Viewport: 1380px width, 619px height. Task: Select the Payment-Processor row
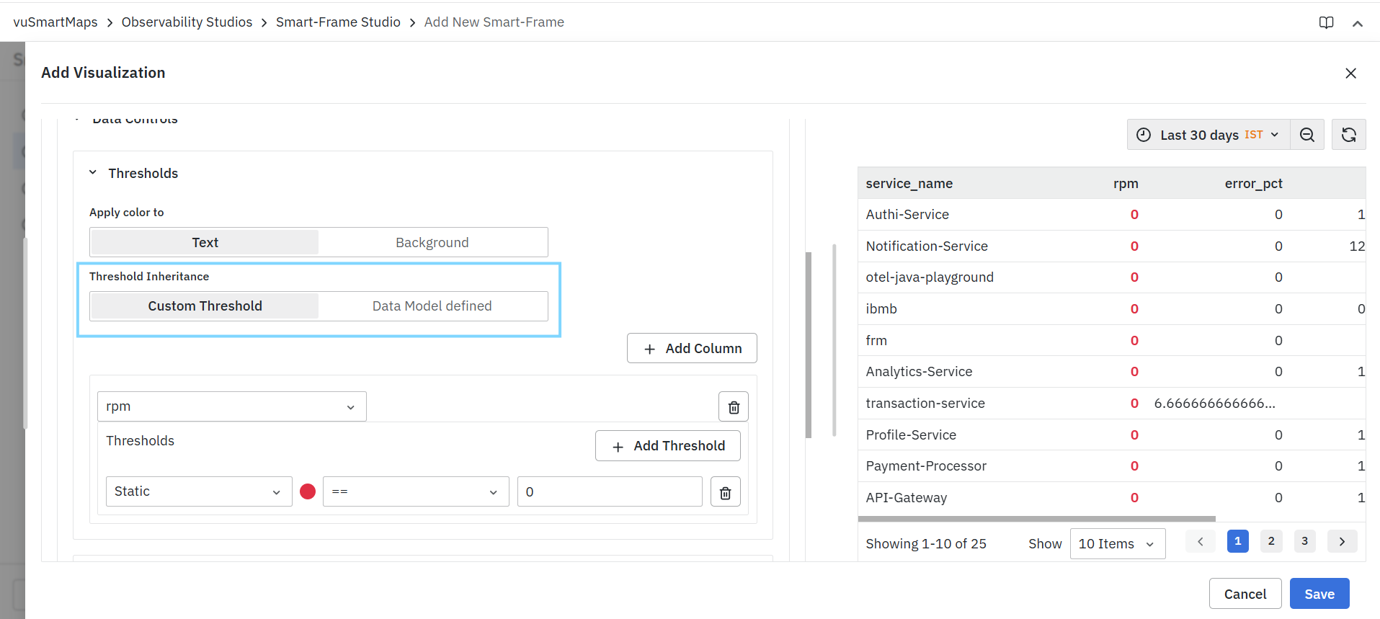[1112, 466]
